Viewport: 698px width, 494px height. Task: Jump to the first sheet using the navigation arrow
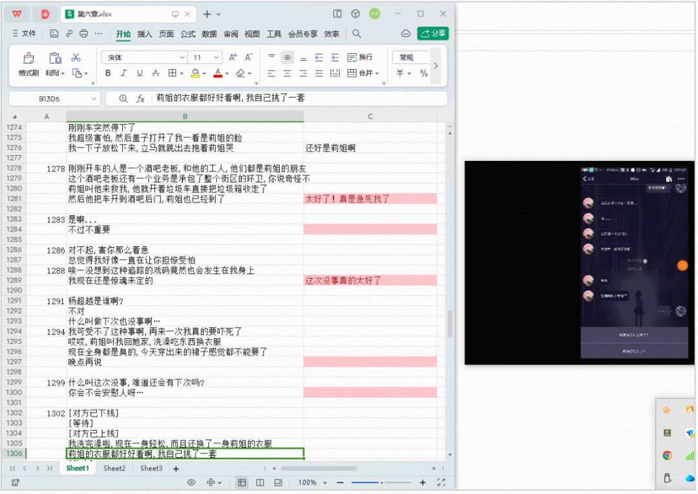(12, 469)
